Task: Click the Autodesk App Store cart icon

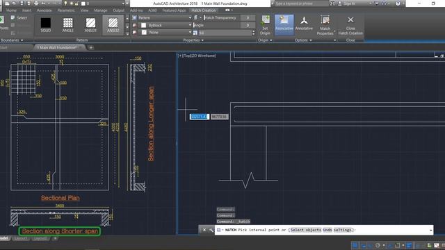Action: coord(377,3)
